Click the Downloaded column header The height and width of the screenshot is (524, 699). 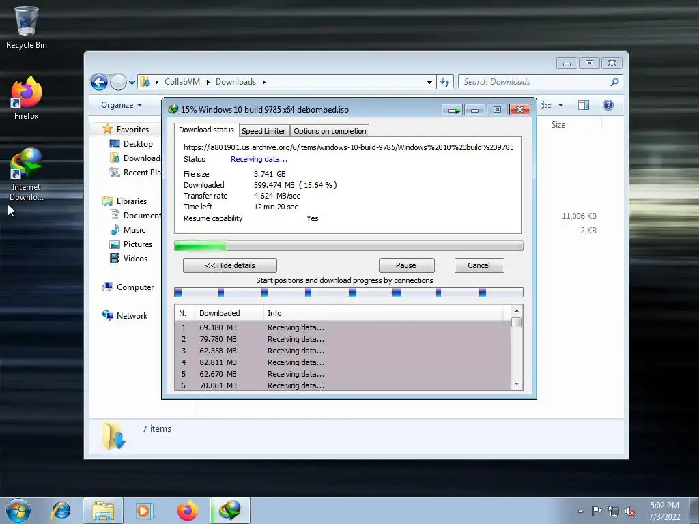coord(229,313)
